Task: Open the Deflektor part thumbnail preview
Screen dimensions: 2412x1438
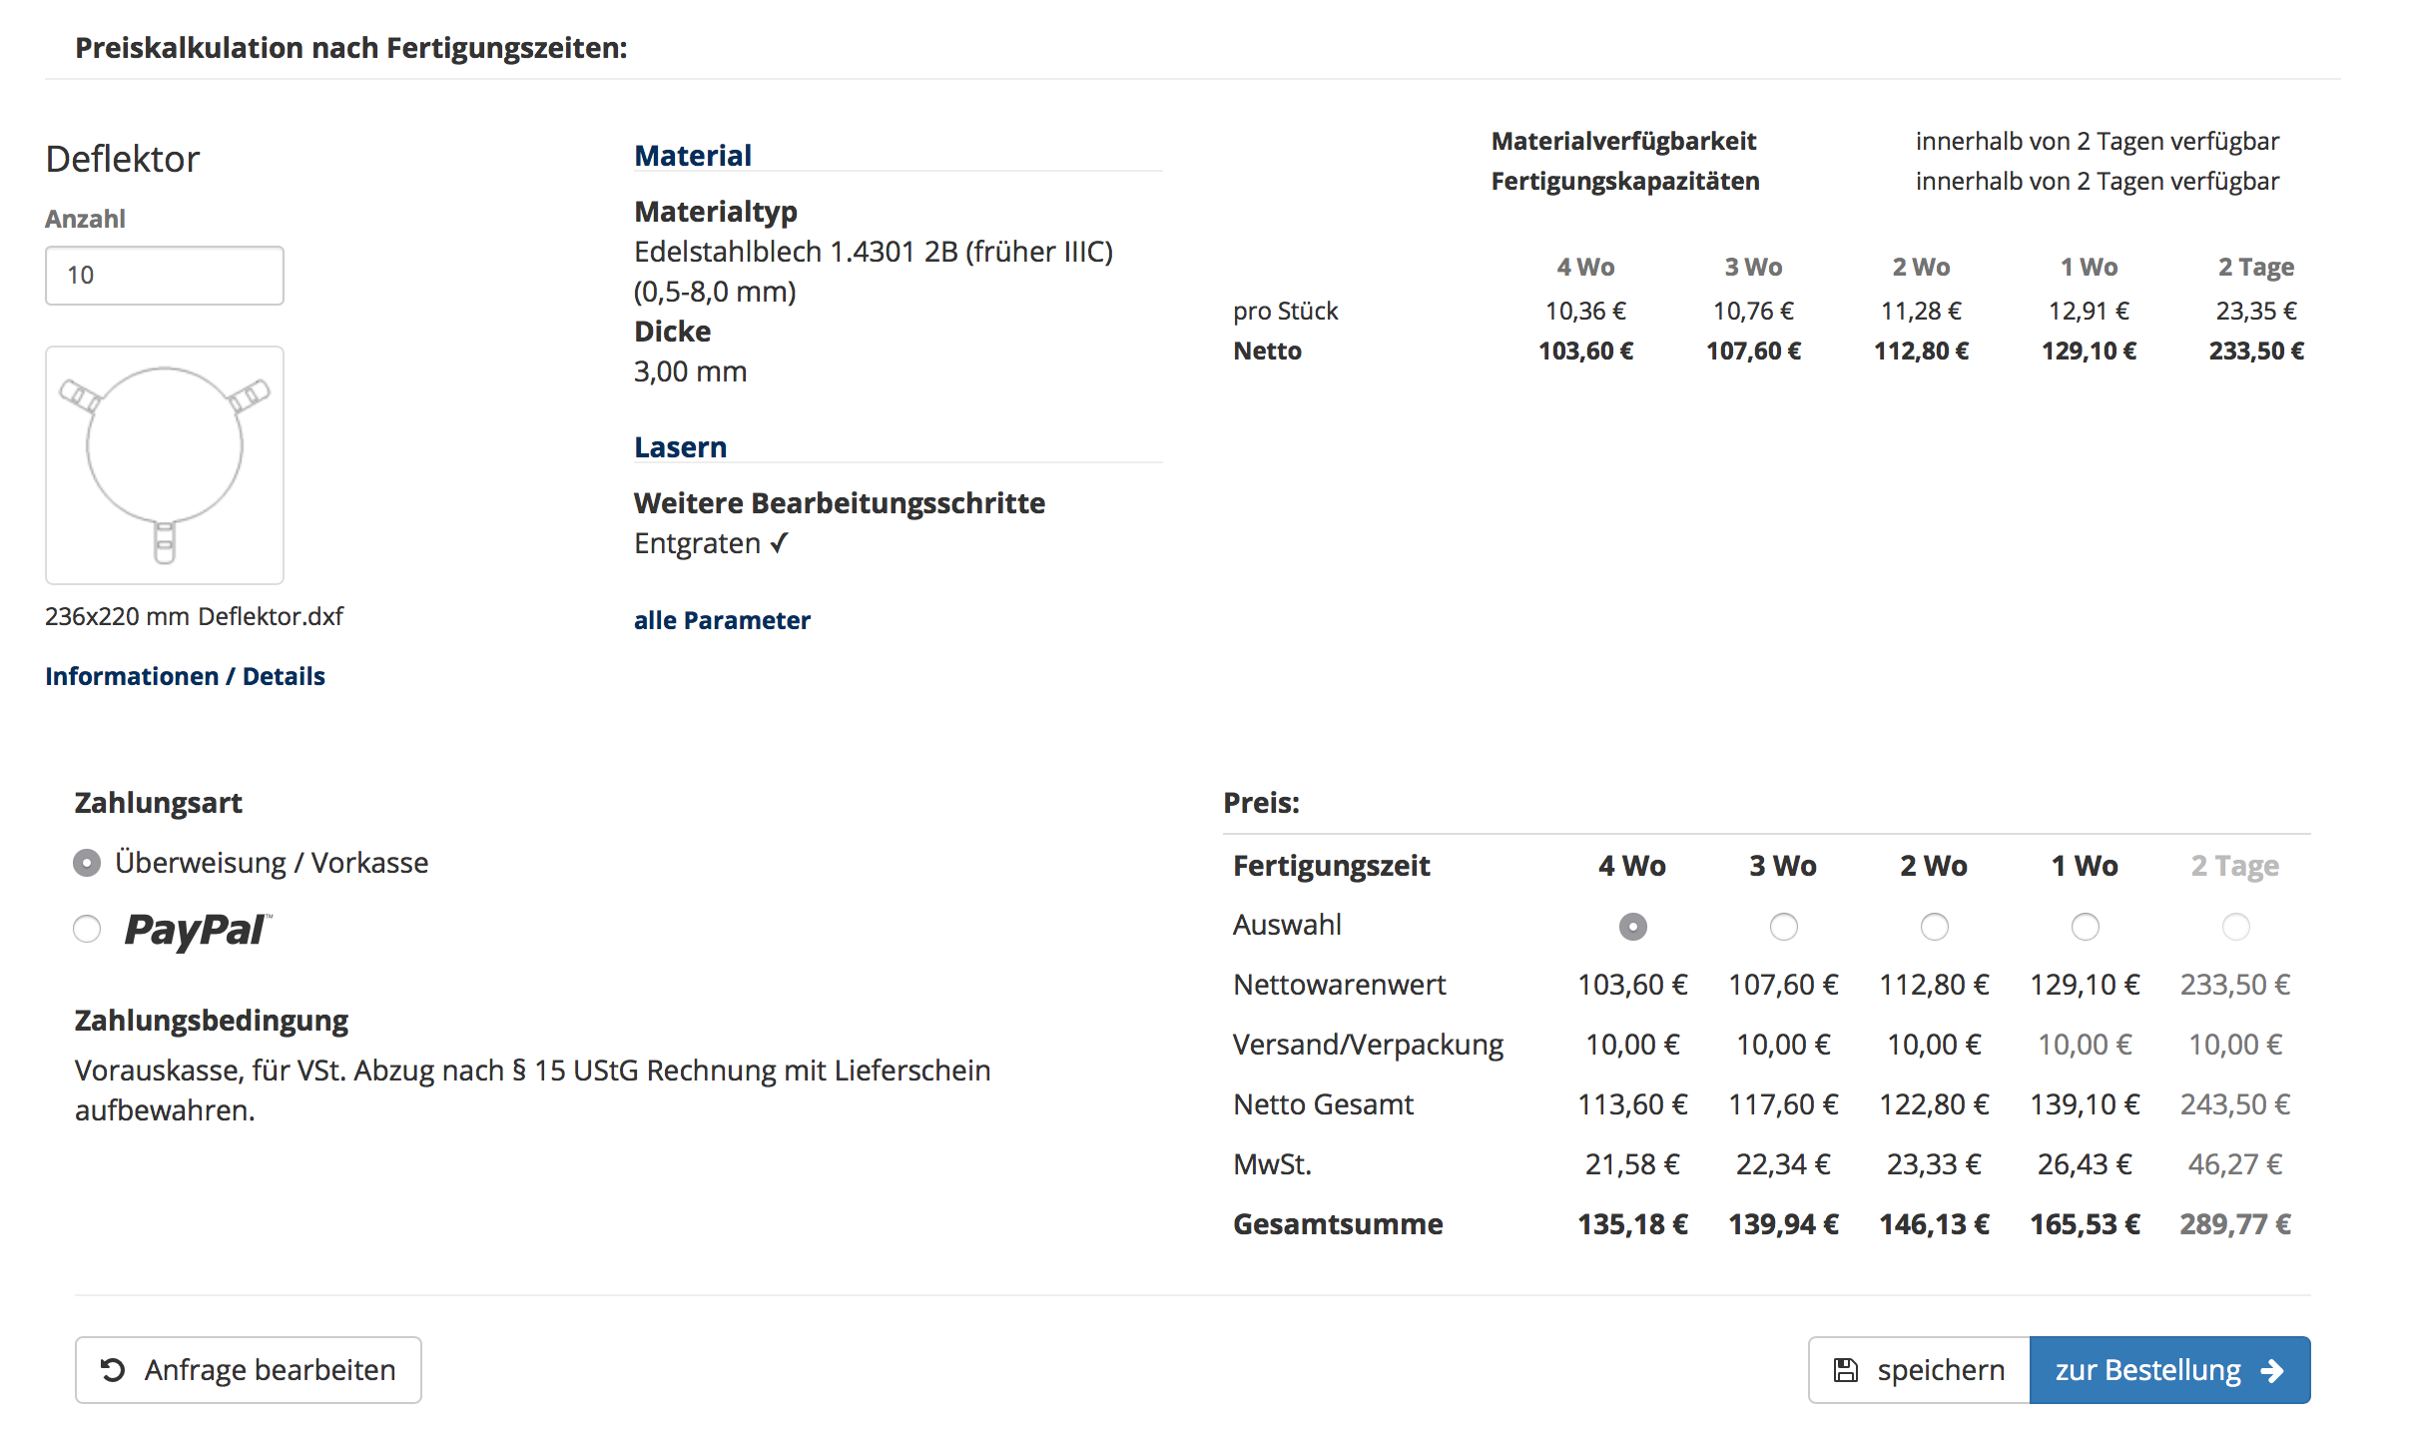Action: 165,465
